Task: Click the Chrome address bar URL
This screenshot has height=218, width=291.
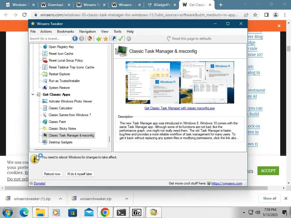Action: 139,15
